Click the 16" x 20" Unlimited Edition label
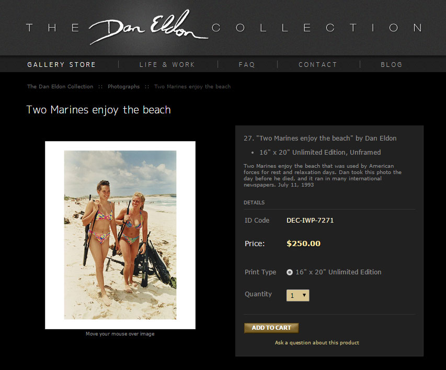The height and width of the screenshot is (370, 446). click(338, 272)
